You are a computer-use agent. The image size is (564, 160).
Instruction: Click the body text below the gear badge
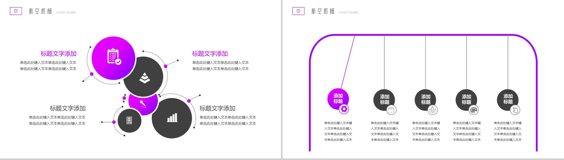click(x=338, y=131)
